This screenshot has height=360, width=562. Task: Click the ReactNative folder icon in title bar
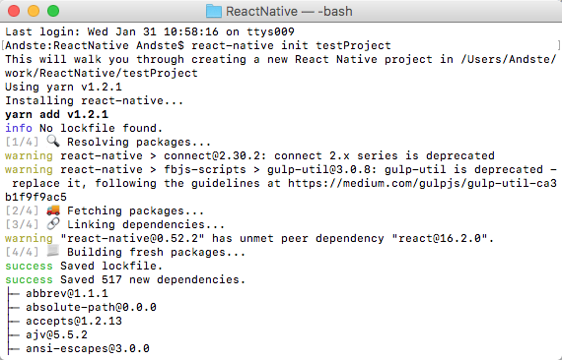tap(214, 11)
